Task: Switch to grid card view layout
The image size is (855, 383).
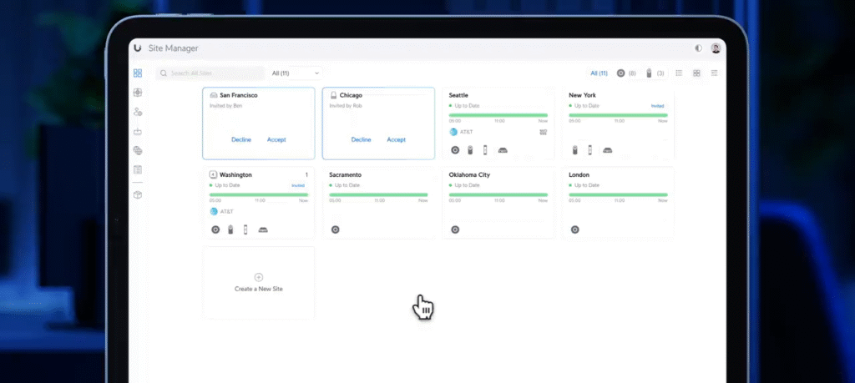Action: tap(696, 73)
